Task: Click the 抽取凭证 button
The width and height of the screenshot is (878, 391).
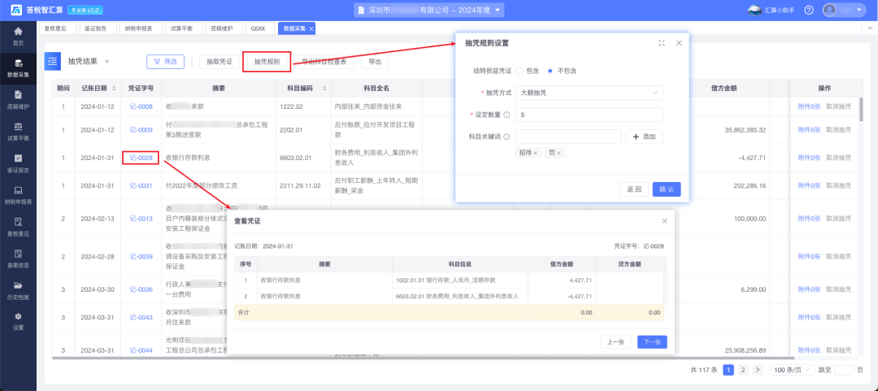Action: coord(219,62)
